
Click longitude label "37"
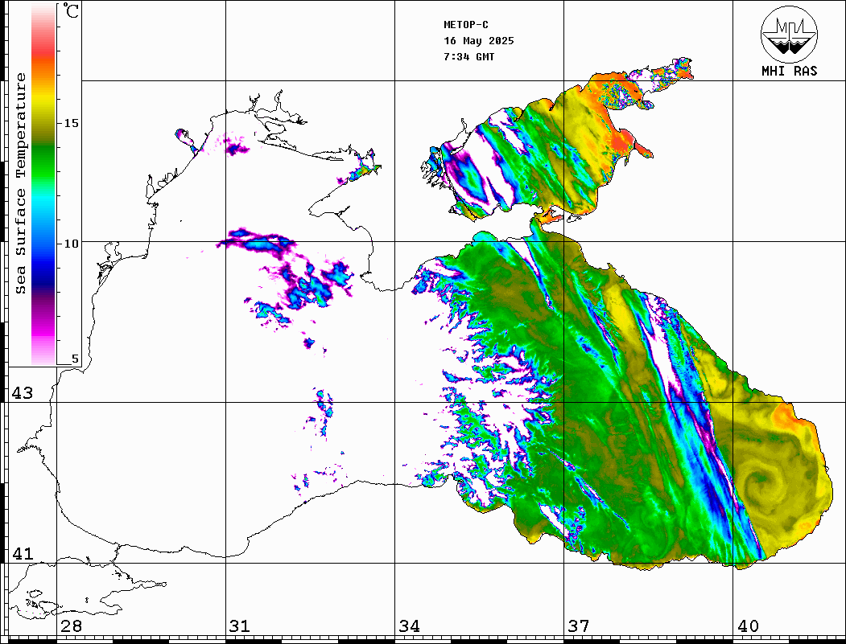coord(579,626)
